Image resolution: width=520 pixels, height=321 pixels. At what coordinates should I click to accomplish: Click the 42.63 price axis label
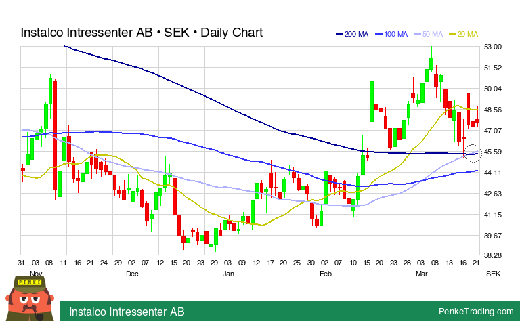493,194
